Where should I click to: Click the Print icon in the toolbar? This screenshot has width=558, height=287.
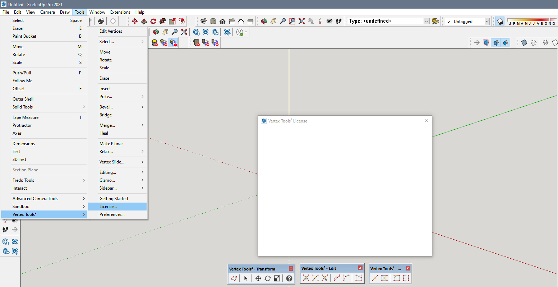click(x=101, y=21)
